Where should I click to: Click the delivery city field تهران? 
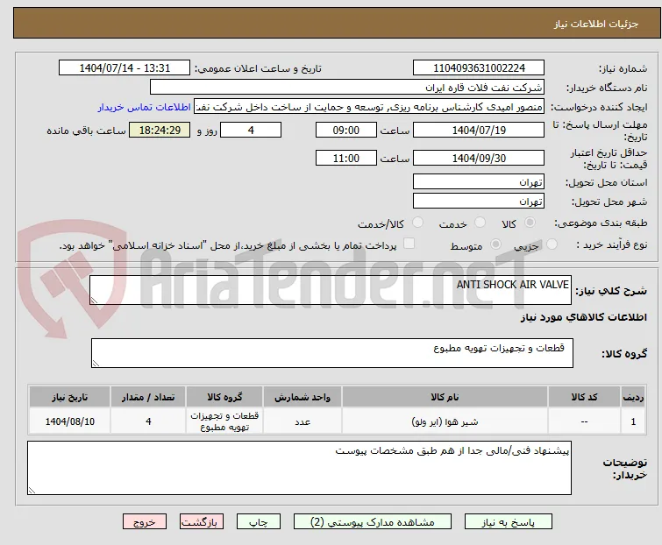coord(479,202)
